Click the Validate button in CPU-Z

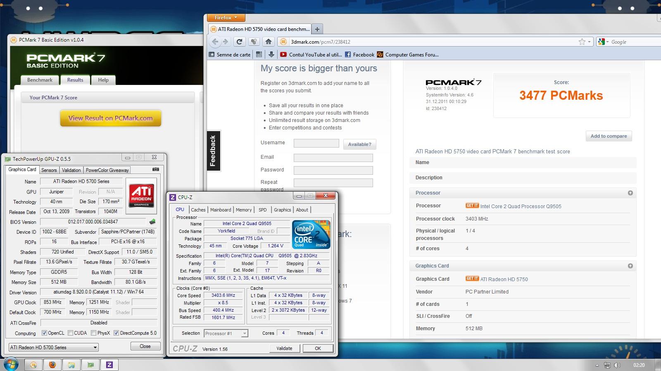pos(284,348)
